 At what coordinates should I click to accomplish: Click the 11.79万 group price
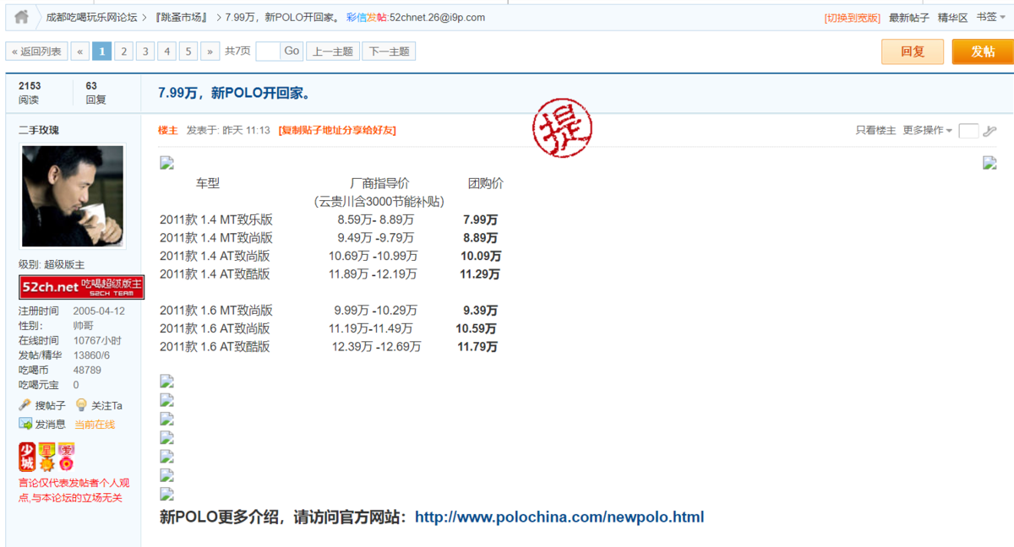tap(477, 347)
